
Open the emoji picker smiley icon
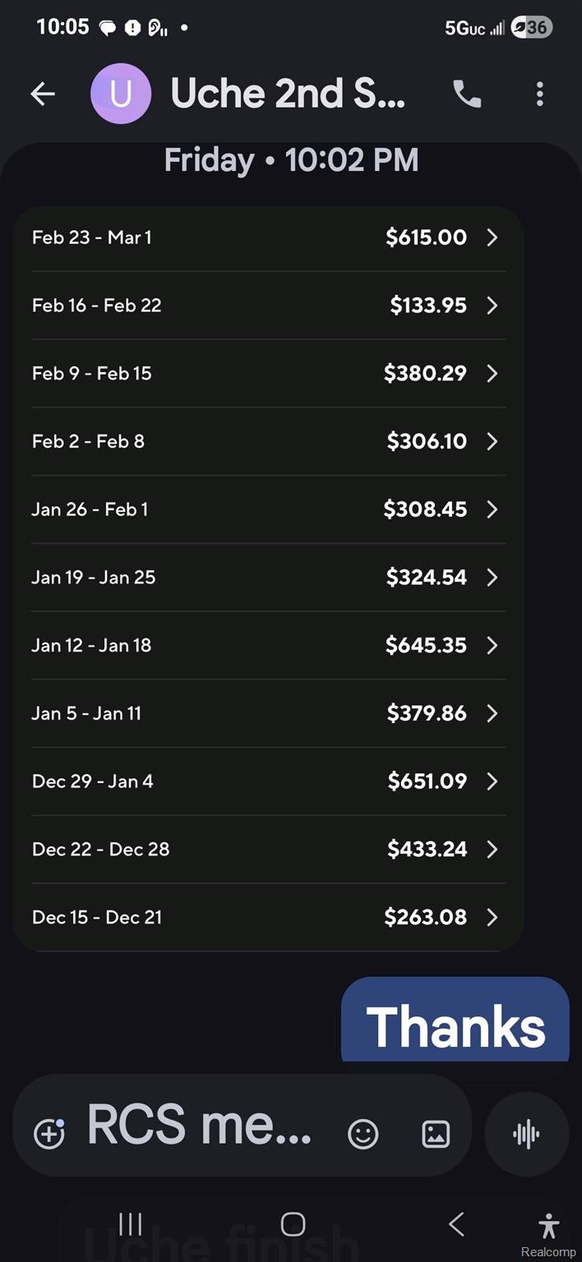pos(363,1134)
